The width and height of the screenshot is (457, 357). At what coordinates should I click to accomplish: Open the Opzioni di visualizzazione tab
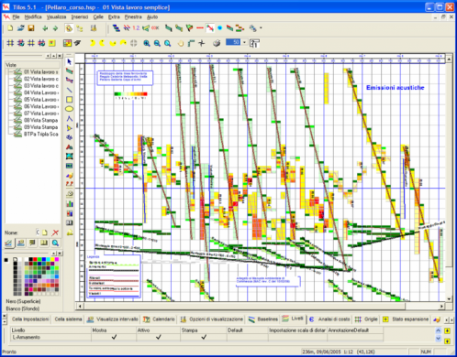click(x=212, y=319)
